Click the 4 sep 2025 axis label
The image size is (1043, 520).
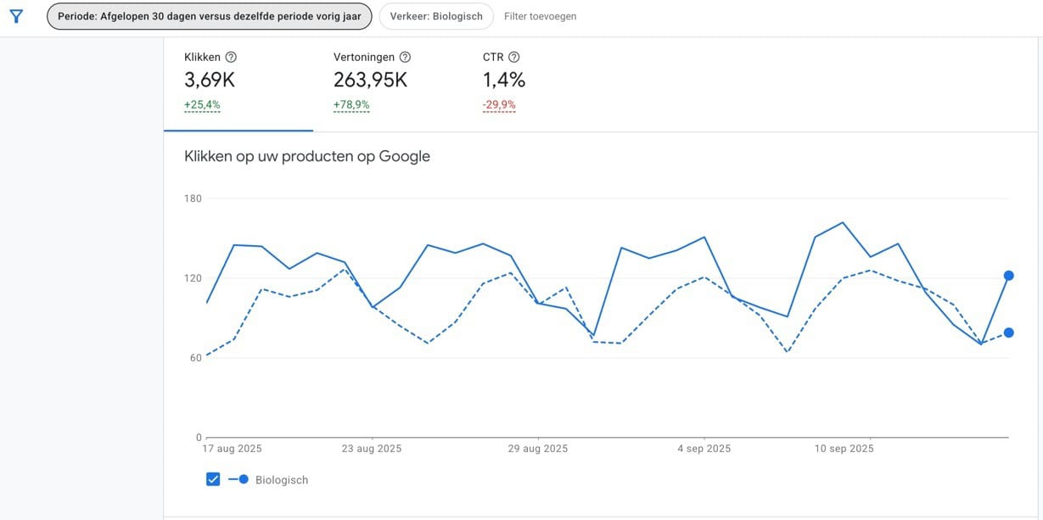(703, 448)
